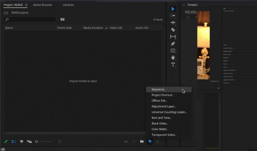This screenshot has height=151, width=257.
Task: Click the New Item button
Action: click(149, 141)
